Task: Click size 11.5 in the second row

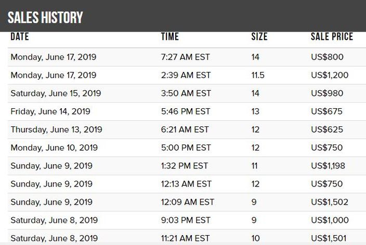Action: [258, 75]
